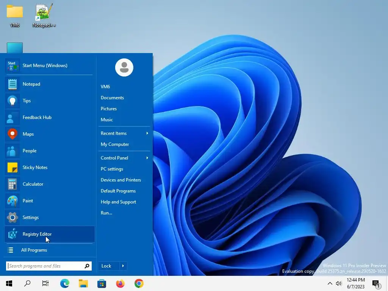The height and width of the screenshot is (291, 388).
Task: Open Control Panel menu entry
Action: click(124, 158)
